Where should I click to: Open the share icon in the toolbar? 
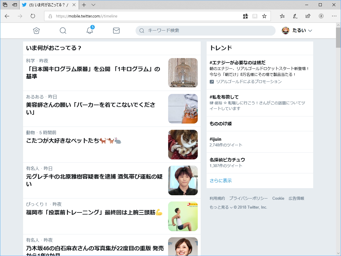308,16
